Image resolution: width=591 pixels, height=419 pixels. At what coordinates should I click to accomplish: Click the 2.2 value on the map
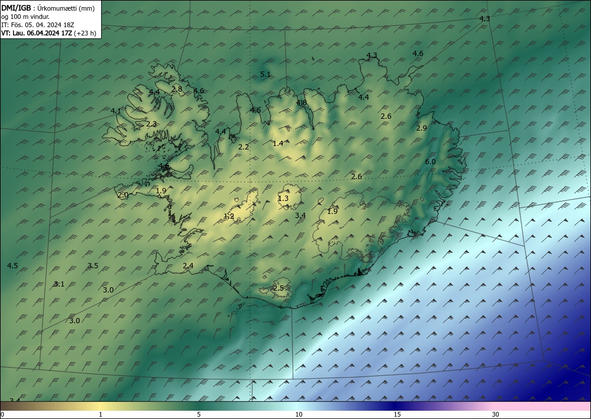click(x=243, y=147)
